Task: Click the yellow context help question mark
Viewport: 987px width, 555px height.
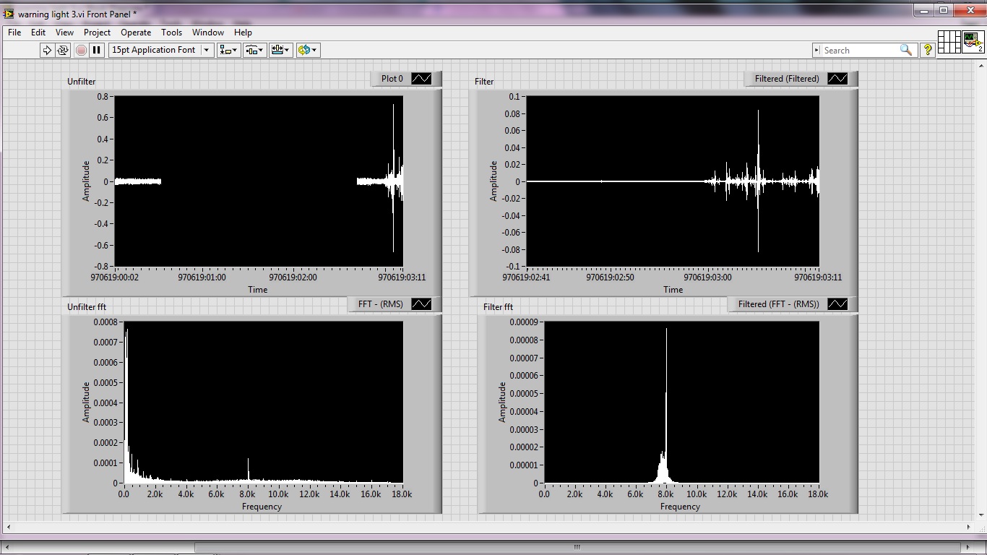Action: point(928,50)
